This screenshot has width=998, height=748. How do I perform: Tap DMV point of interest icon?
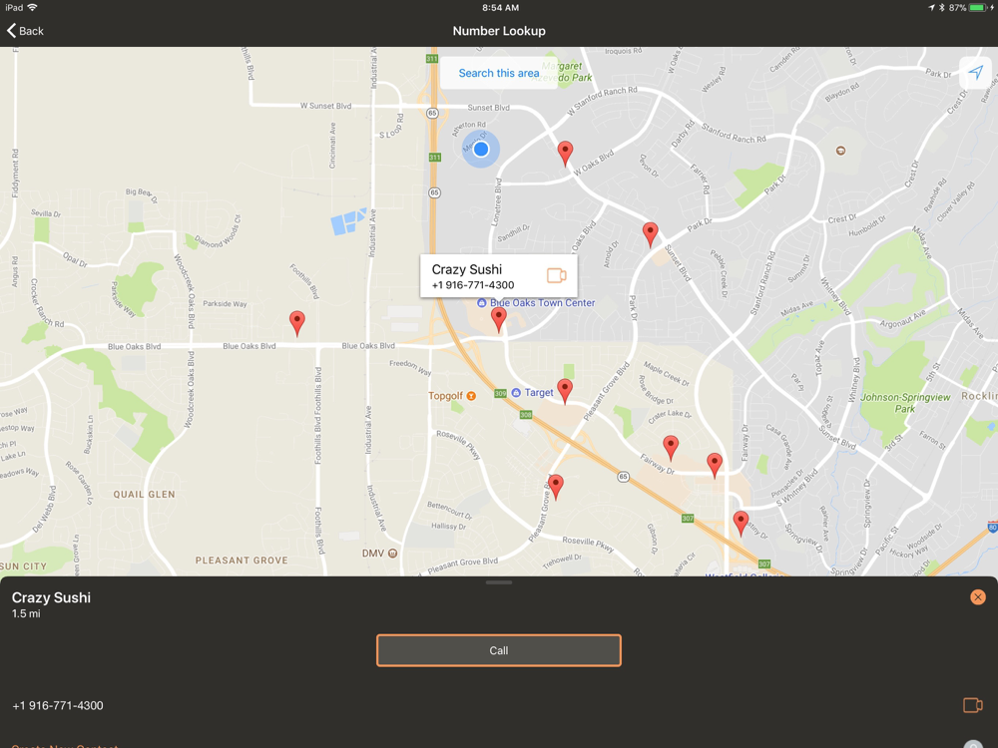point(392,553)
